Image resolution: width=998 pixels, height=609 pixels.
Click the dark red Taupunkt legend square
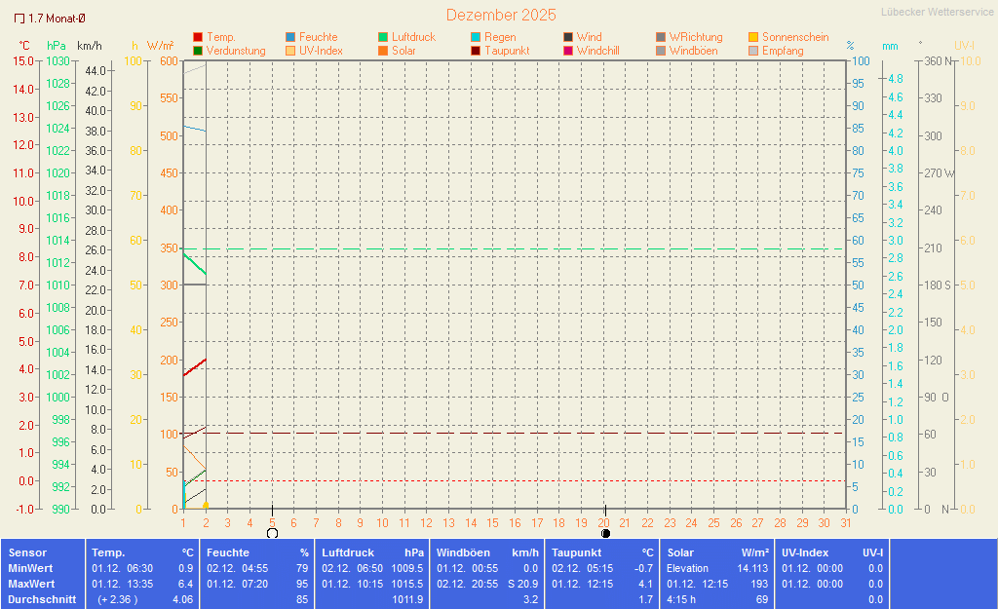476,51
